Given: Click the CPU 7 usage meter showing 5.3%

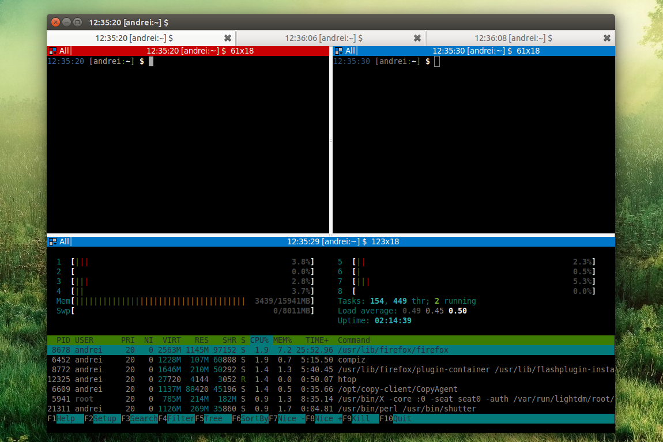Looking at the screenshot, I should pyautogui.click(x=466, y=281).
